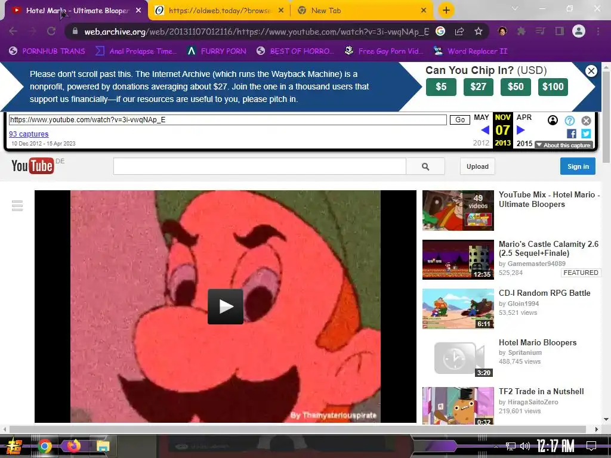The image size is (611, 458).
Task: Click the browser address bar URL
Action: (x=257, y=32)
